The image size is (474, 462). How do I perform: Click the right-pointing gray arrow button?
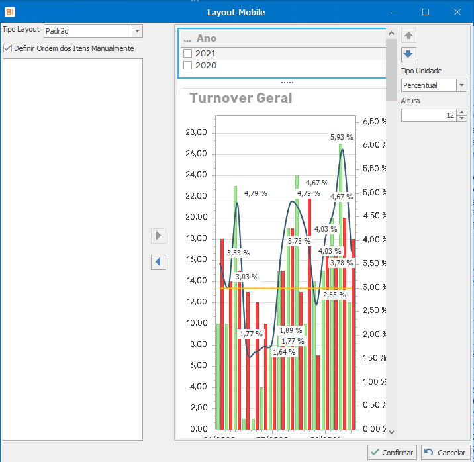[x=158, y=236]
